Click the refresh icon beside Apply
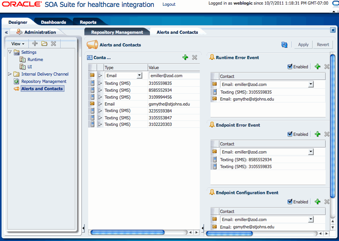 [x=284, y=45]
